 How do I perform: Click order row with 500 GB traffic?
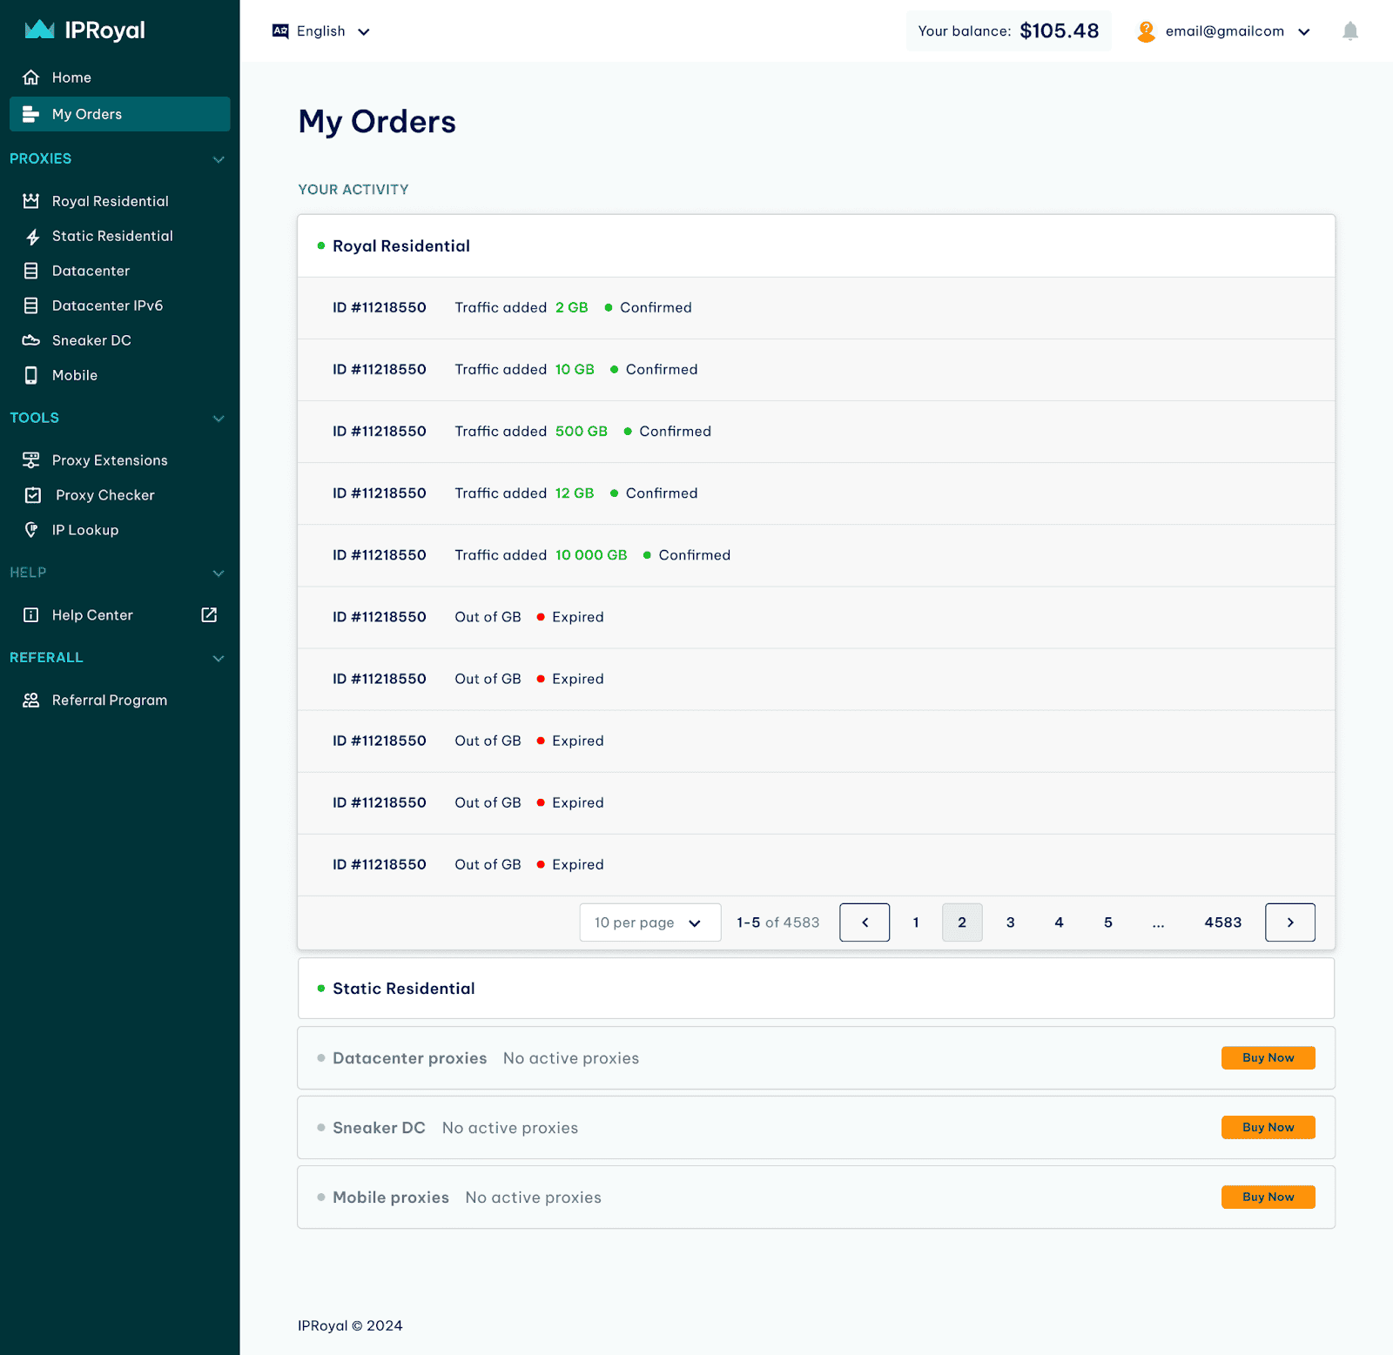pyautogui.click(x=816, y=432)
